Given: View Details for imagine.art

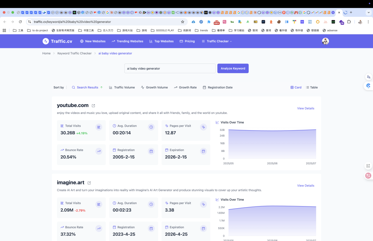Looking at the screenshot, I should pos(306,185).
